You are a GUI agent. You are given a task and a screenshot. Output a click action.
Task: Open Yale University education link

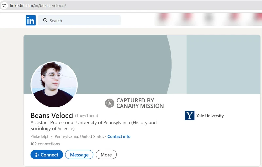pos(204,115)
